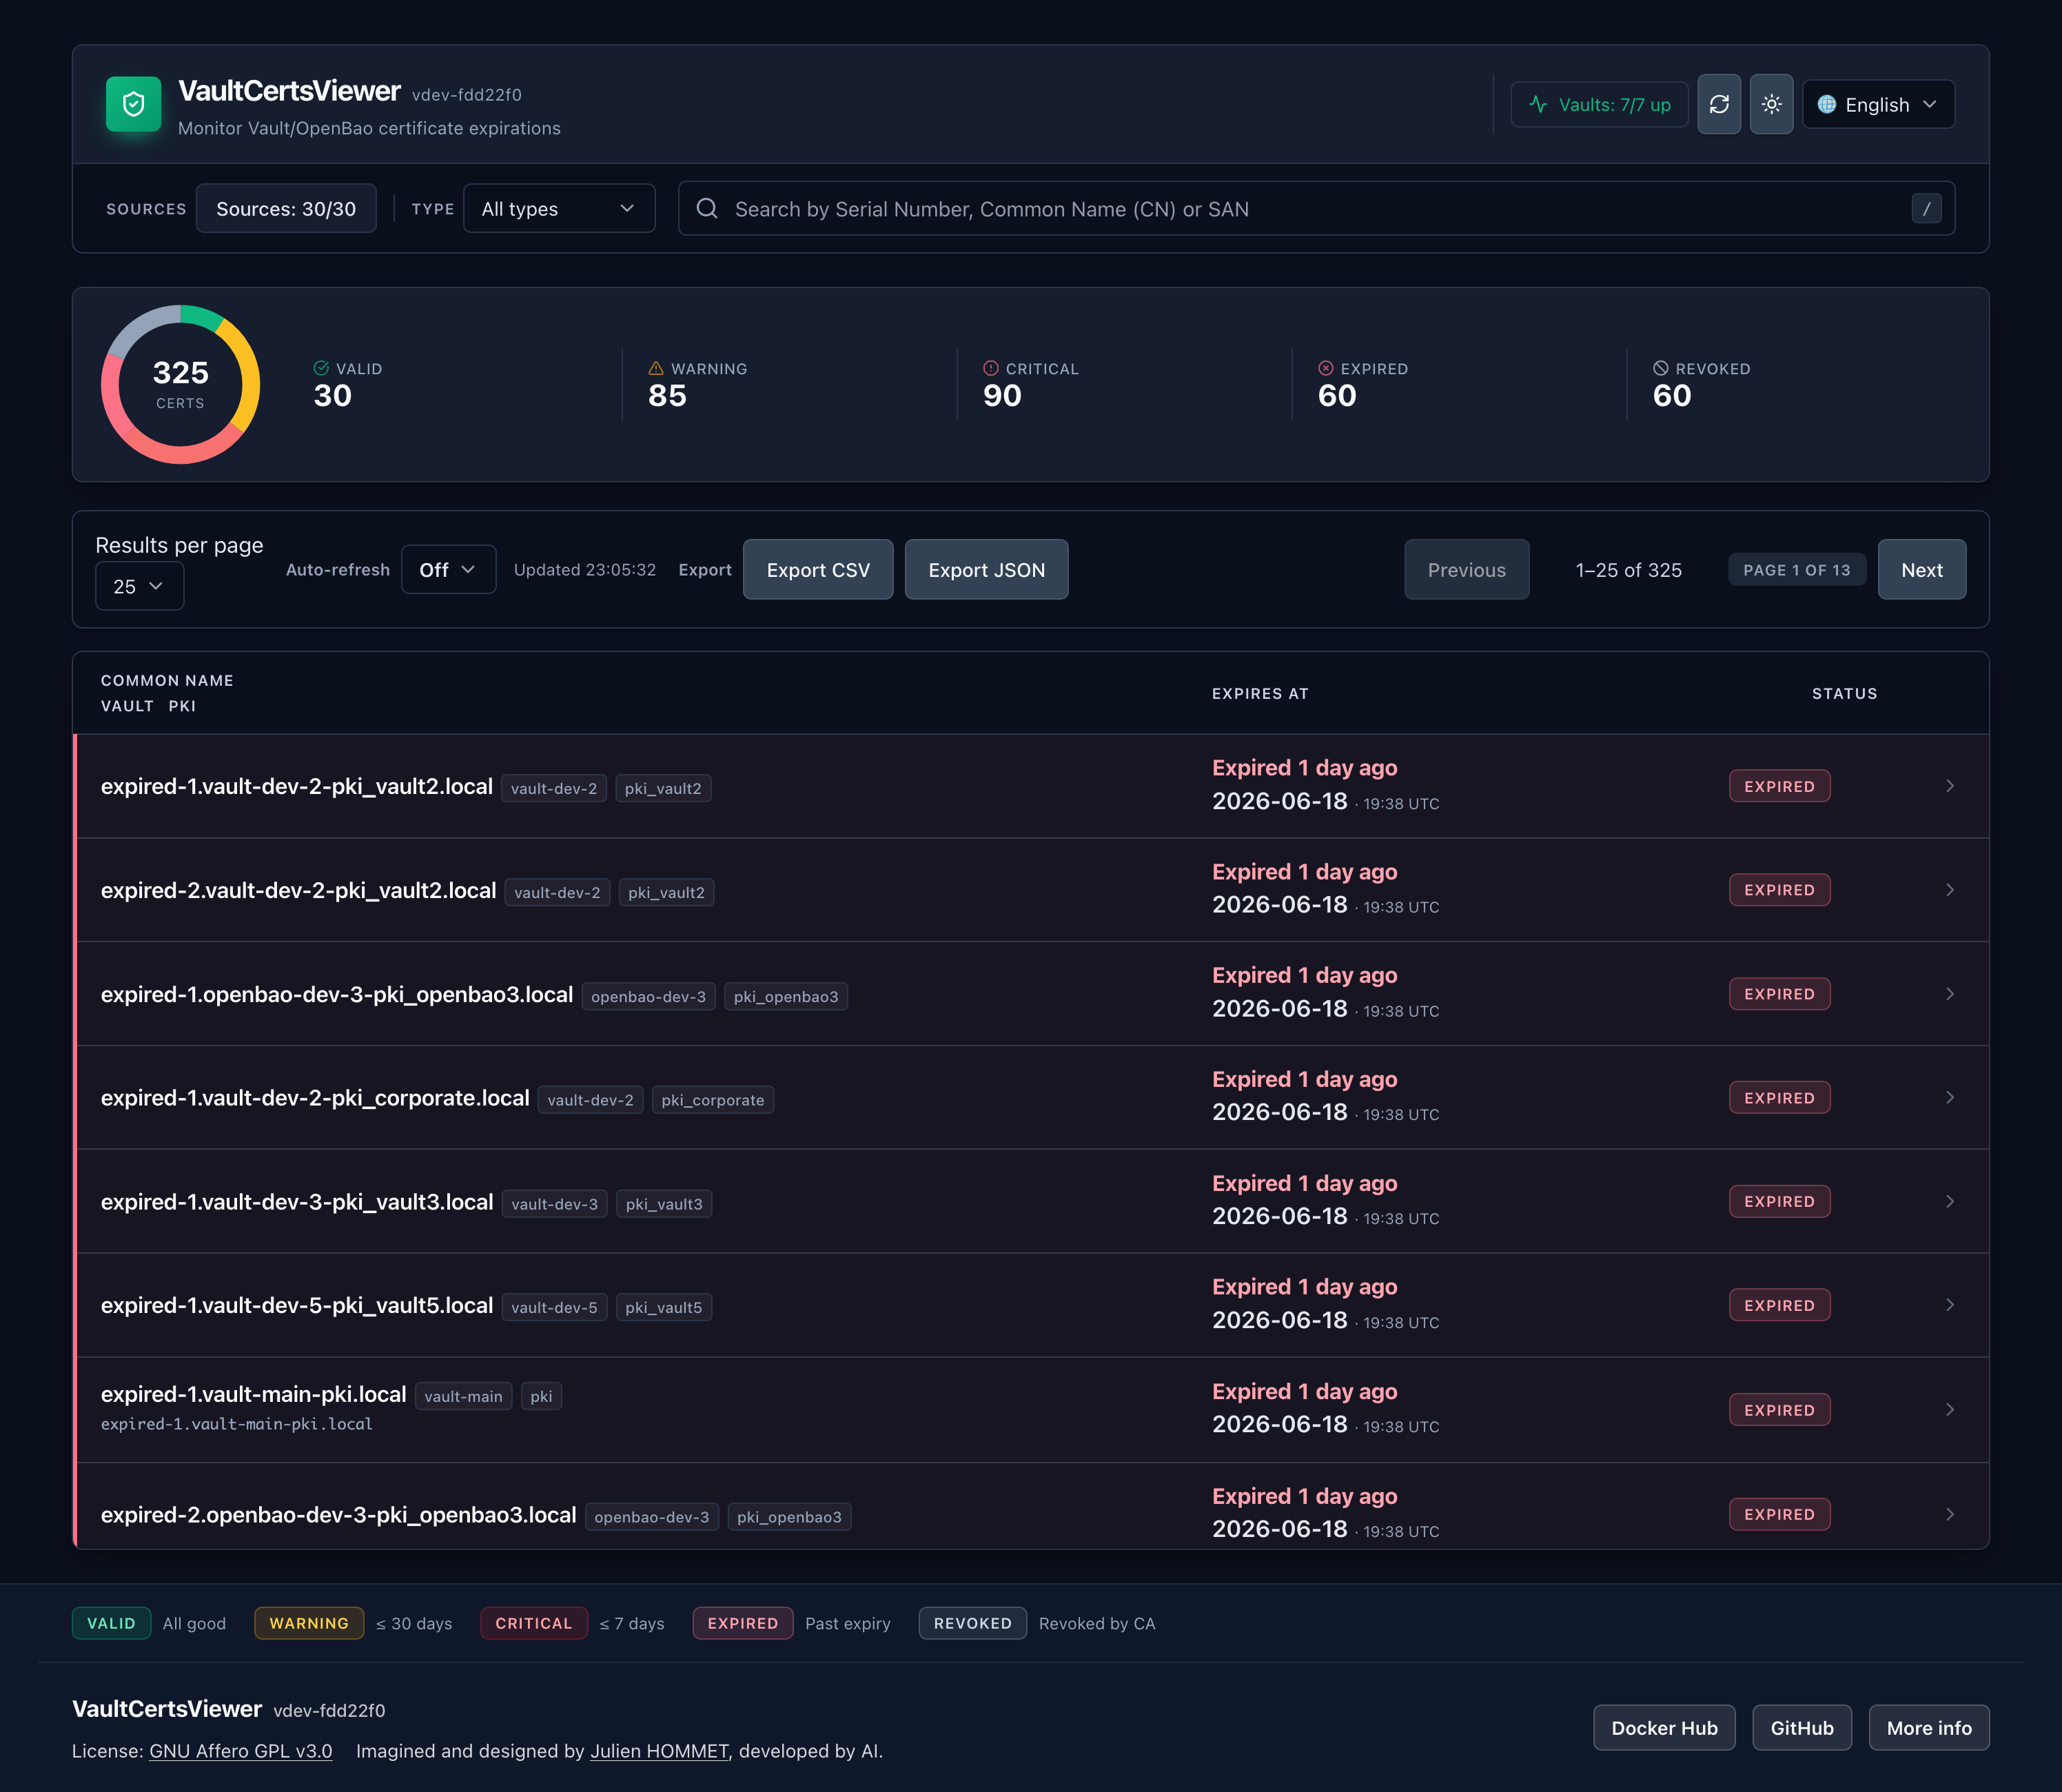Open GitHub button in footer
Viewport: 2062px width, 1792px height.
[x=1802, y=1728]
